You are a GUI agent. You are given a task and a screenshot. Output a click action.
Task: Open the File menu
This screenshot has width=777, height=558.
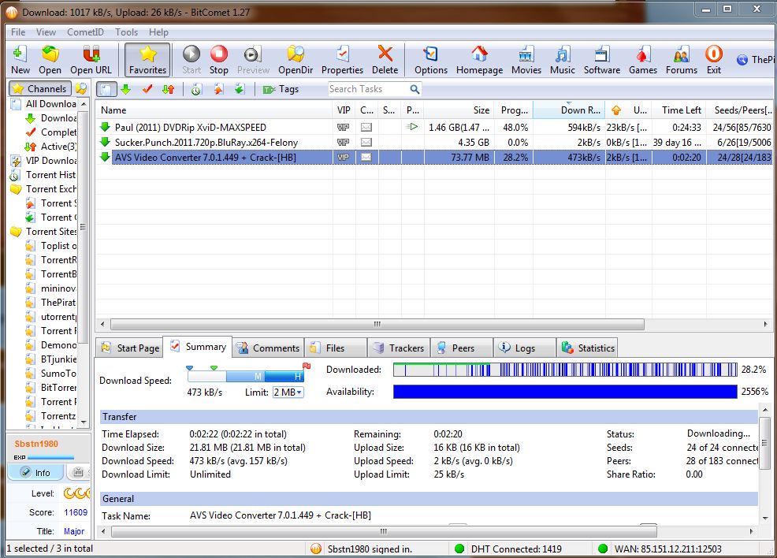18,32
